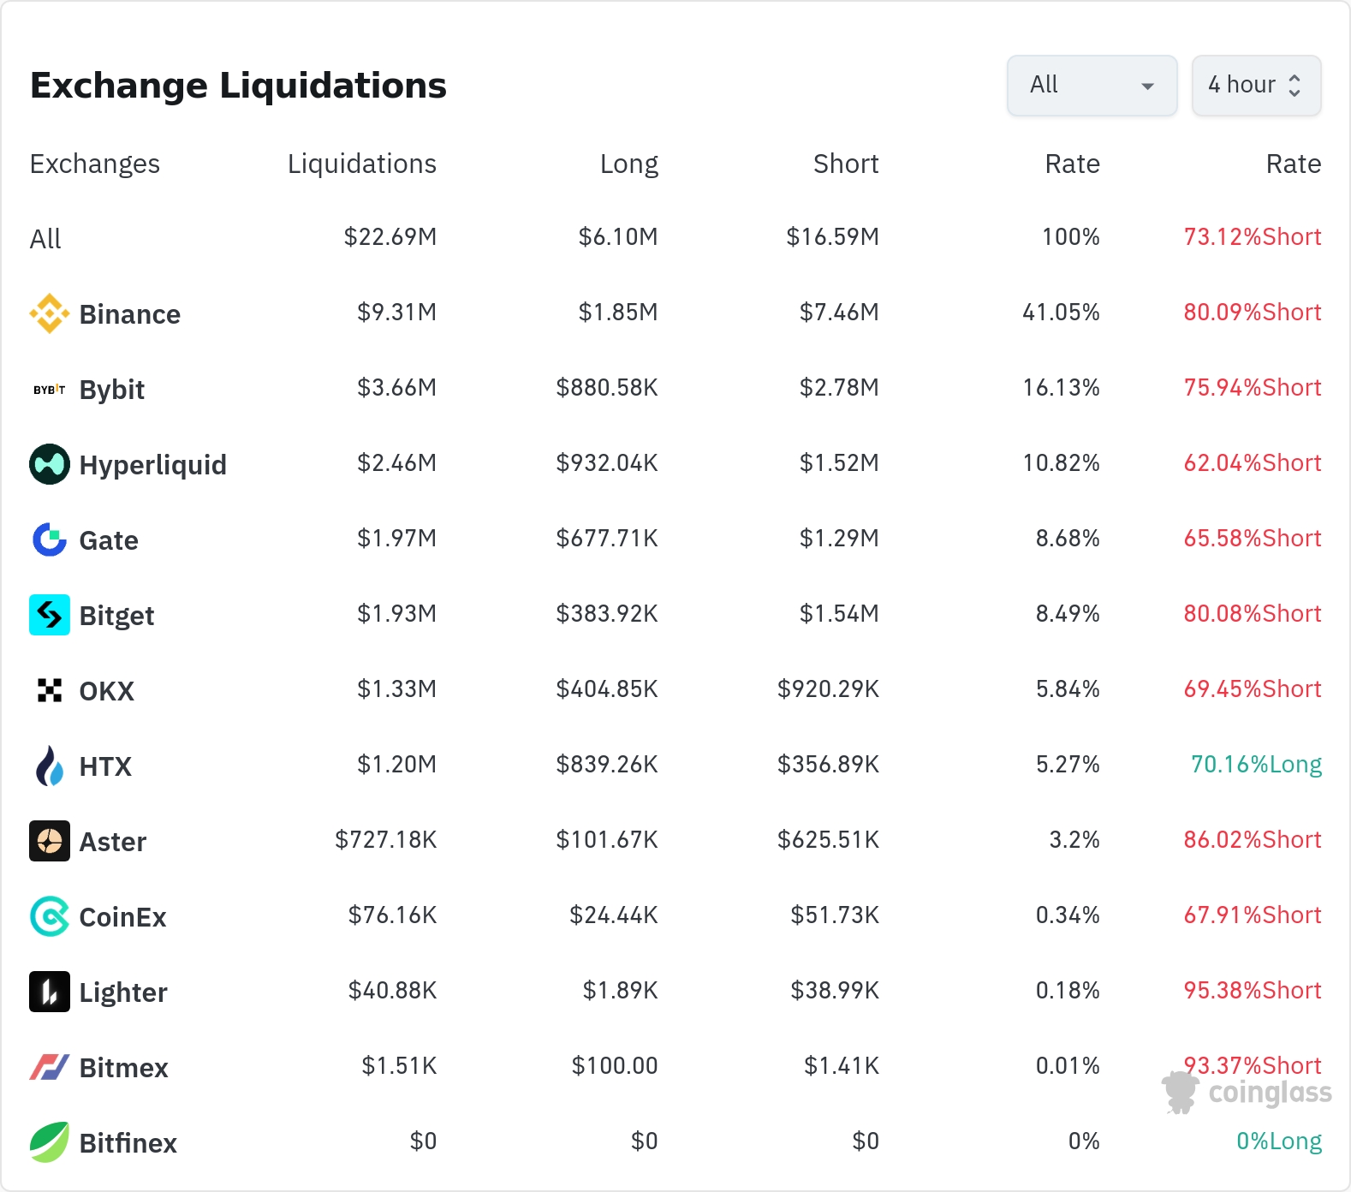Click the Short column header
Image resolution: width=1351 pixels, height=1192 pixels.
845,164
